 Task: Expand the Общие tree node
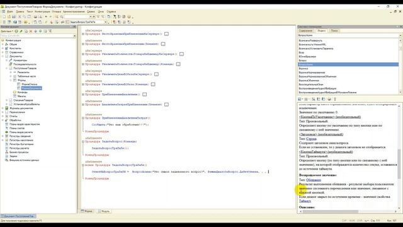tap(3, 44)
